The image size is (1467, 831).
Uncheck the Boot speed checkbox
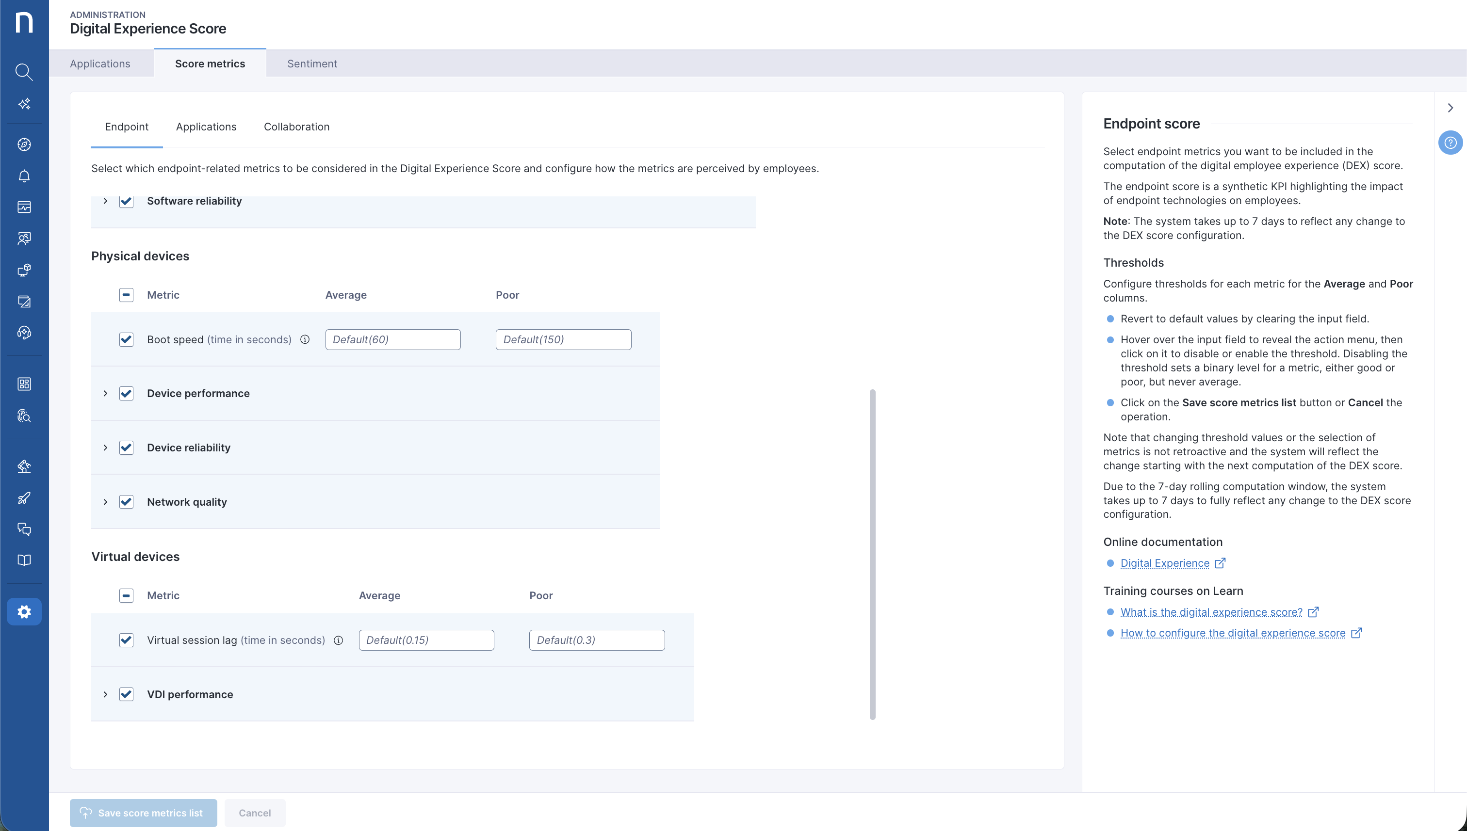(x=126, y=339)
